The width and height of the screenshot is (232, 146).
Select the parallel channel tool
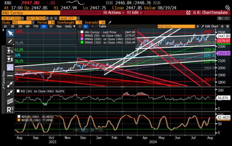[x=10, y=101]
